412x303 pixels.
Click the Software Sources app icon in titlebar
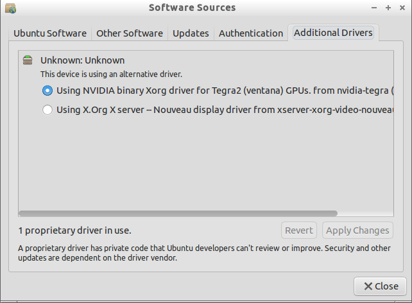10,8
